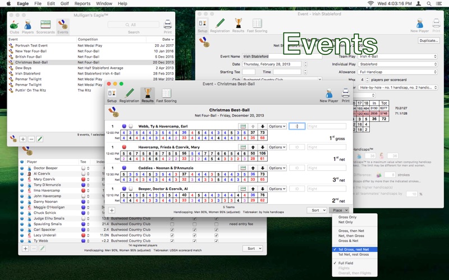Screen dimensions: 449x280
Task: Toggle the last checkbox in Carl Spackler row
Action: tap(217, 230)
